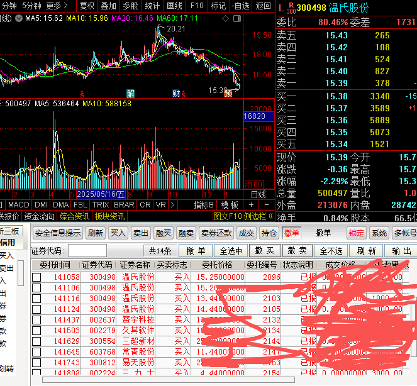Screen dimensions: 417x386
Task: Click the 全选中 select-all button
Action: click(231, 250)
